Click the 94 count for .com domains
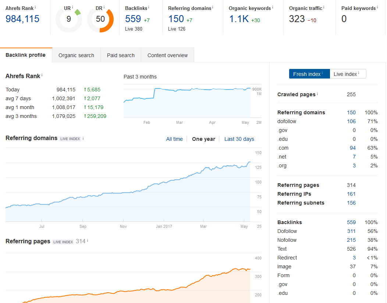The width and height of the screenshot is (387, 303). [x=353, y=148]
